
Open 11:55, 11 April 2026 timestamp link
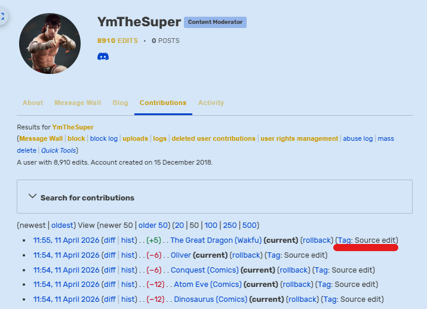click(x=66, y=240)
